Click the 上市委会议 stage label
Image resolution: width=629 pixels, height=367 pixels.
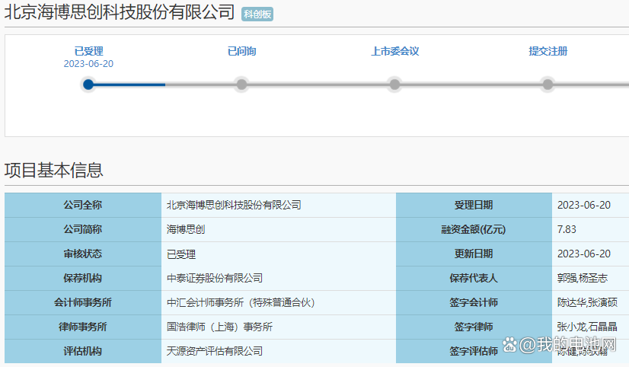[394, 51]
